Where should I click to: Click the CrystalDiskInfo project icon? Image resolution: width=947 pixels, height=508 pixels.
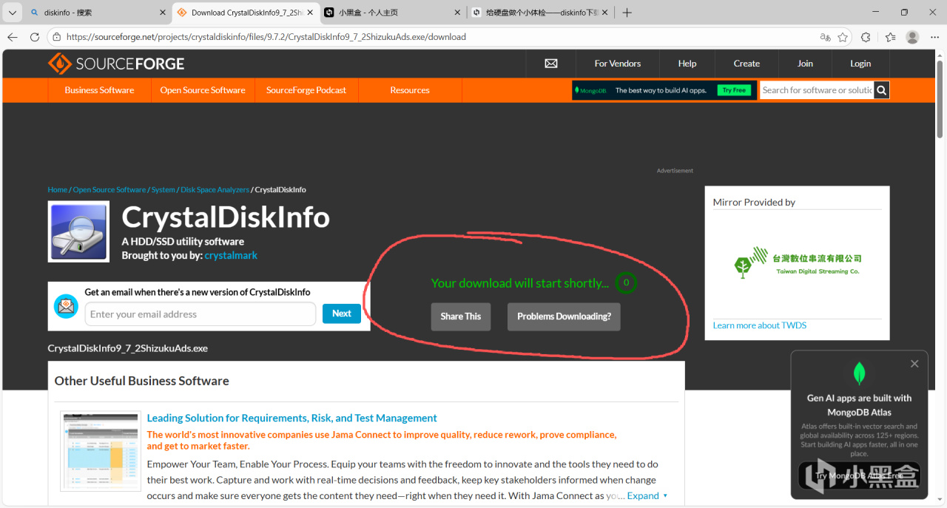pyautogui.click(x=78, y=231)
